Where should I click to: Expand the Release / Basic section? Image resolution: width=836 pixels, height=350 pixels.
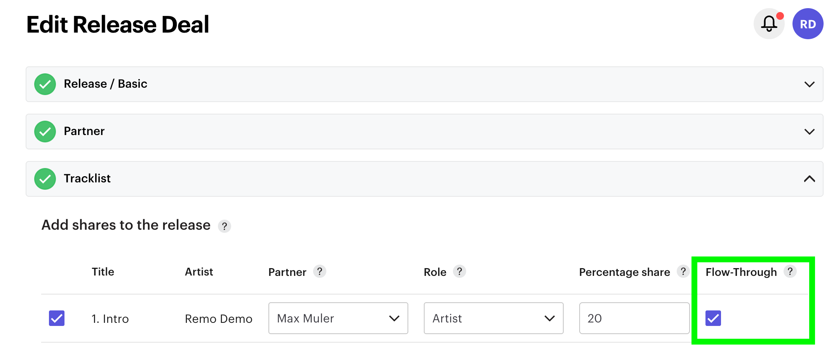pos(809,84)
